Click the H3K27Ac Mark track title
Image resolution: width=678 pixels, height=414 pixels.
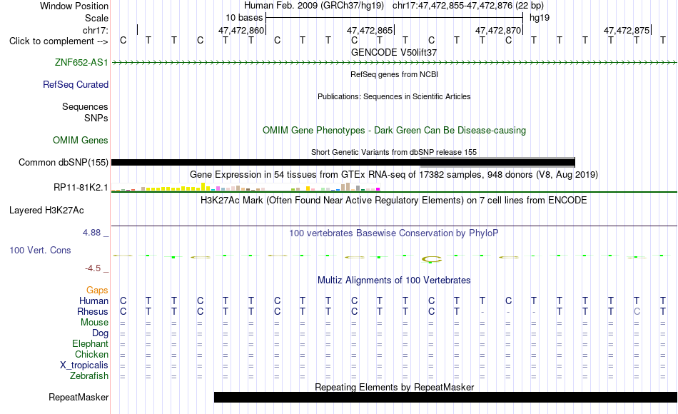pyautogui.click(x=394, y=201)
